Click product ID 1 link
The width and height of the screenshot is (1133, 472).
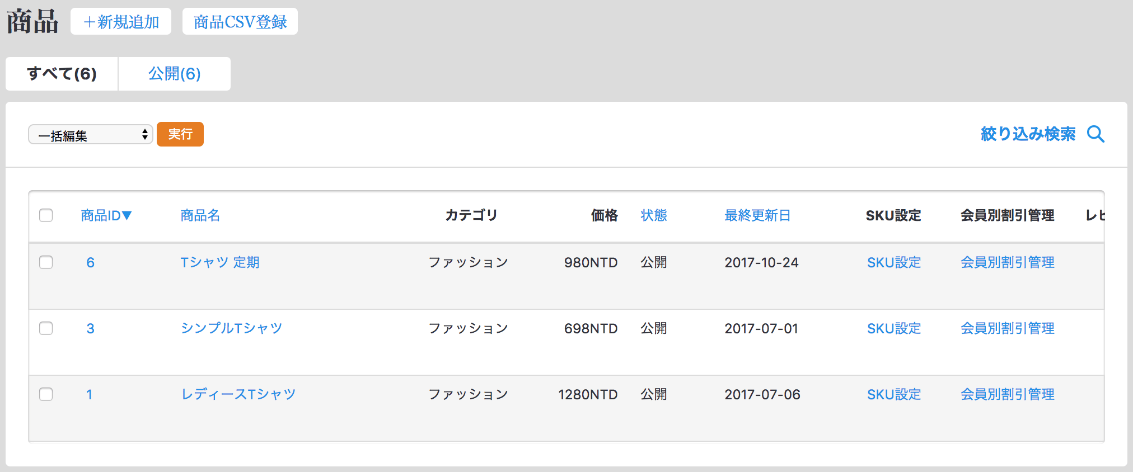tap(89, 394)
